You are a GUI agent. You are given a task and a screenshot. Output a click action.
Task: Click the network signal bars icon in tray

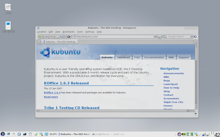tap(204, 134)
